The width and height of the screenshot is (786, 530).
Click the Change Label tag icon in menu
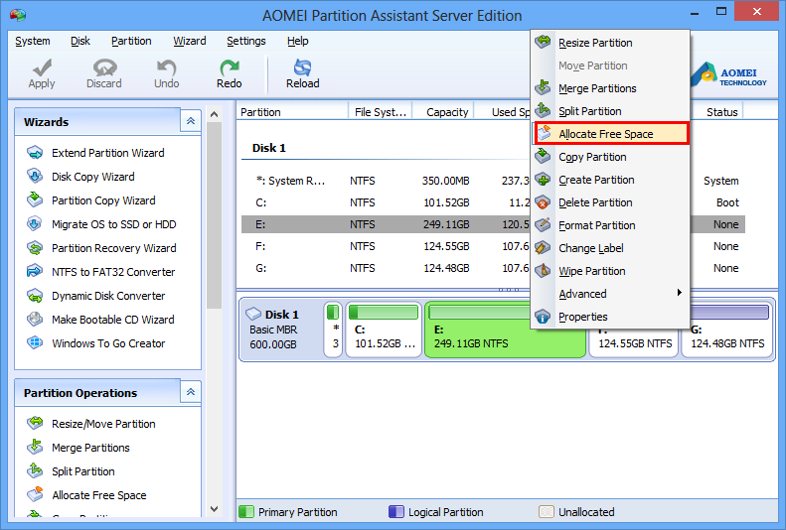[543, 248]
